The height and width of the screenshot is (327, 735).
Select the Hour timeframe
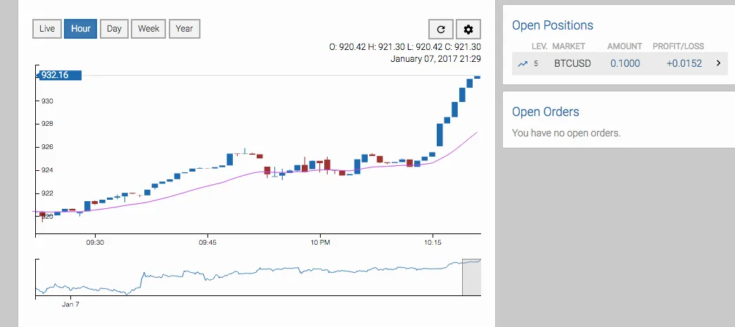coord(81,29)
